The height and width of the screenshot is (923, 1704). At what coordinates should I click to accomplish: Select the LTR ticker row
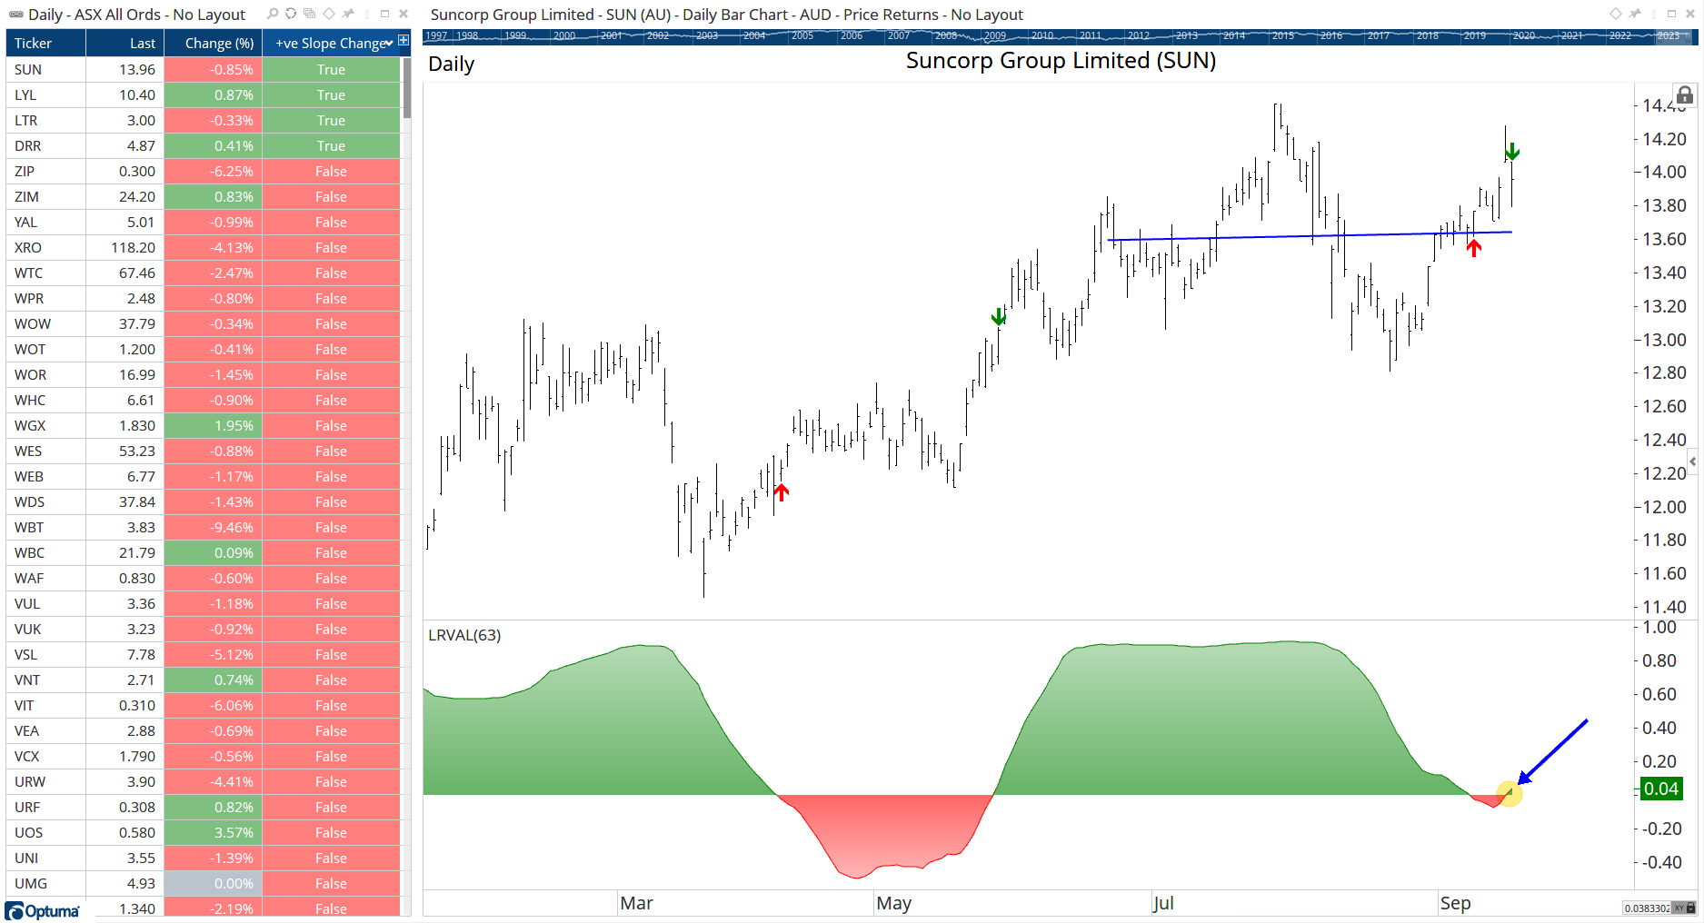[x=204, y=120]
